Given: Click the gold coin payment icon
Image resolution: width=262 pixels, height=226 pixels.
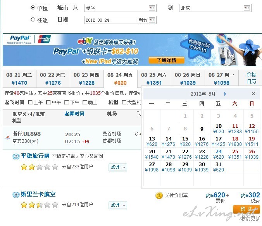Looking at the screenshot, I should tap(159, 195).
